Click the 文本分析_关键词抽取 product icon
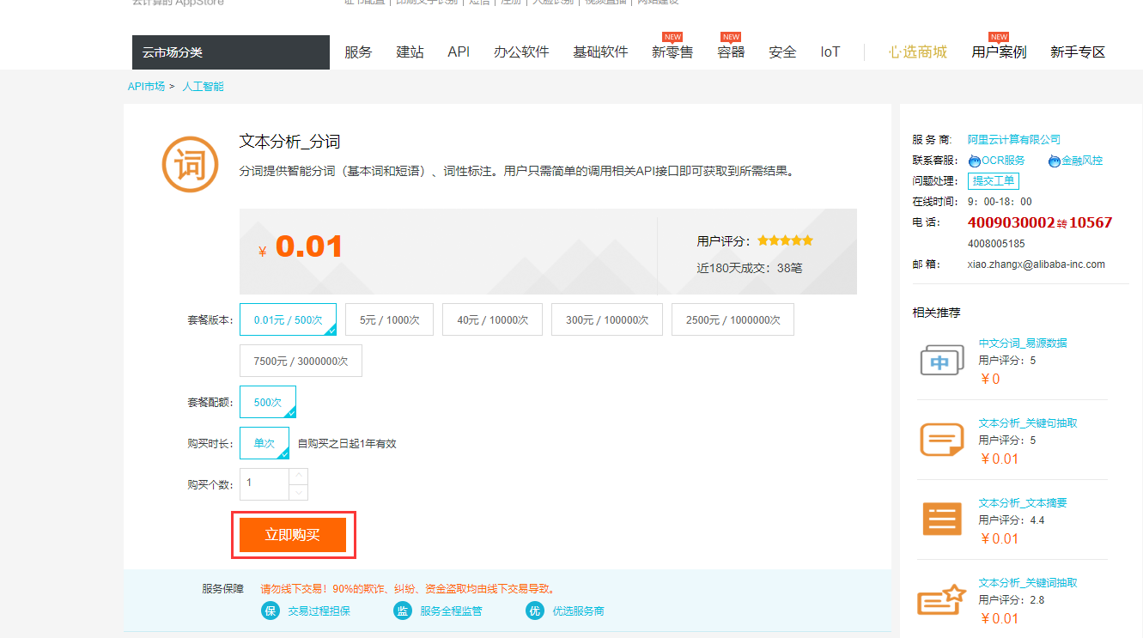Viewport: 1143px width, 638px height. (x=942, y=599)
